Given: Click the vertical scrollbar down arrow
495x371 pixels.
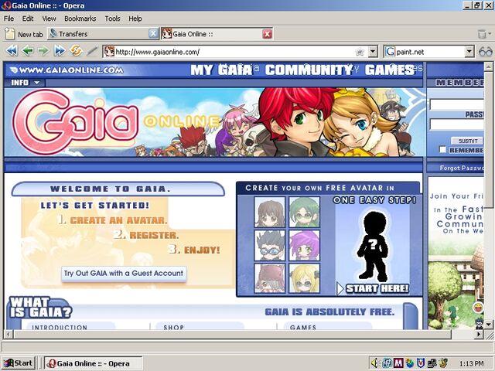Looking at the screenshot, I should tap(488, 325).
